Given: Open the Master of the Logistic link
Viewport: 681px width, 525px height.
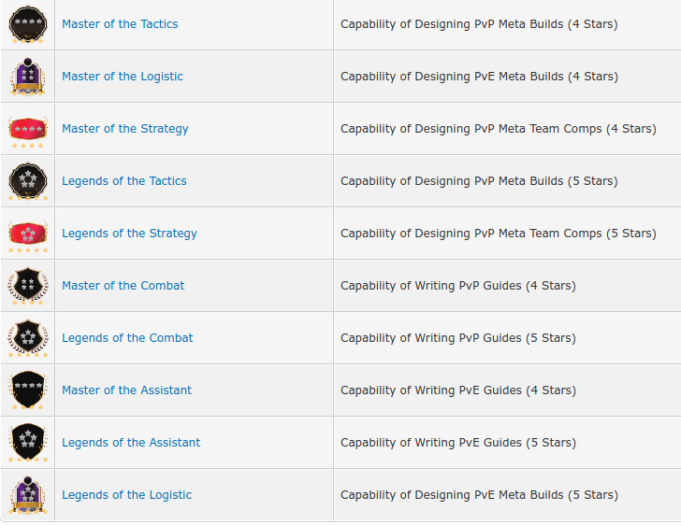Looking at the screenshot, I should (x=123, y=77).
